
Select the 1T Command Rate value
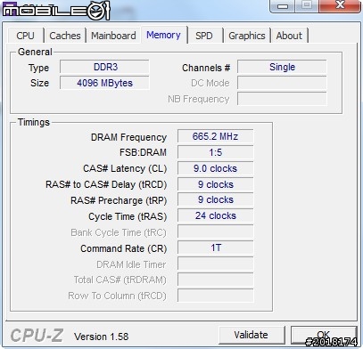(x=216, y=248)
